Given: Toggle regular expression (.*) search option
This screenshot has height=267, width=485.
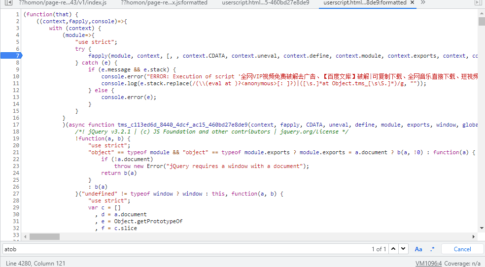Looking at the screenshot, I should 432,249.
